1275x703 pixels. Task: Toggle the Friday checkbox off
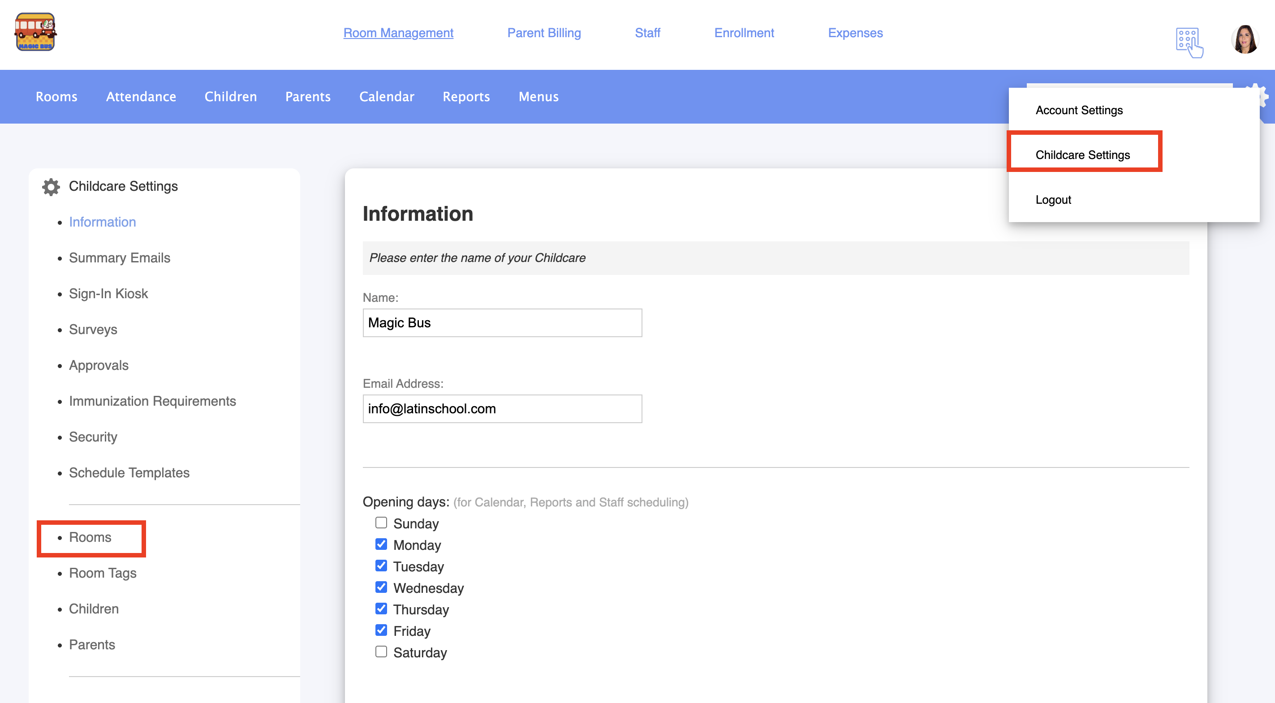(x=381, y=630)
